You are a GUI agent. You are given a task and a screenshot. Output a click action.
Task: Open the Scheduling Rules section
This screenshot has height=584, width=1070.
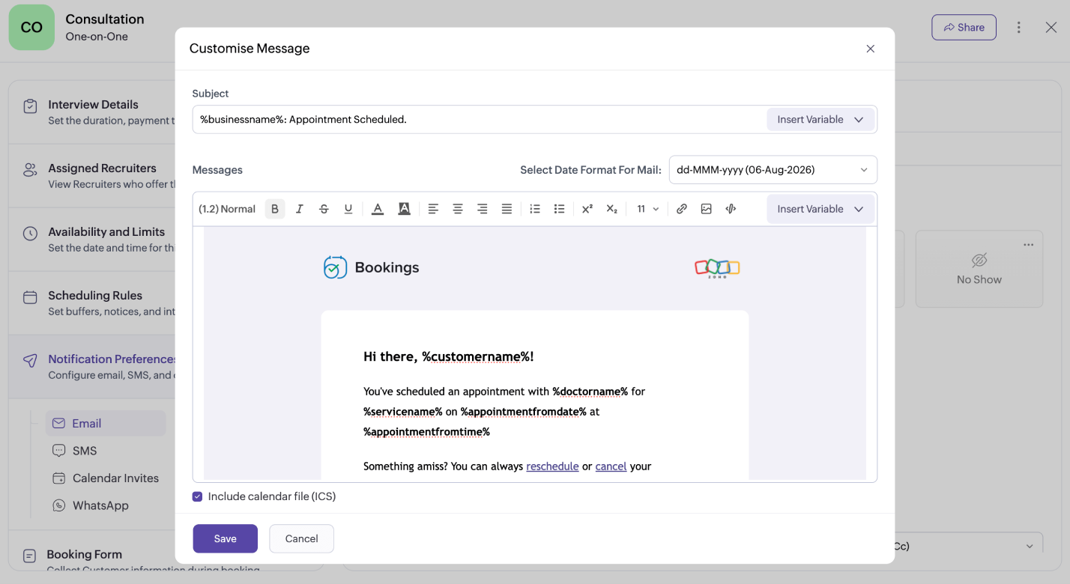click(91, 302)
